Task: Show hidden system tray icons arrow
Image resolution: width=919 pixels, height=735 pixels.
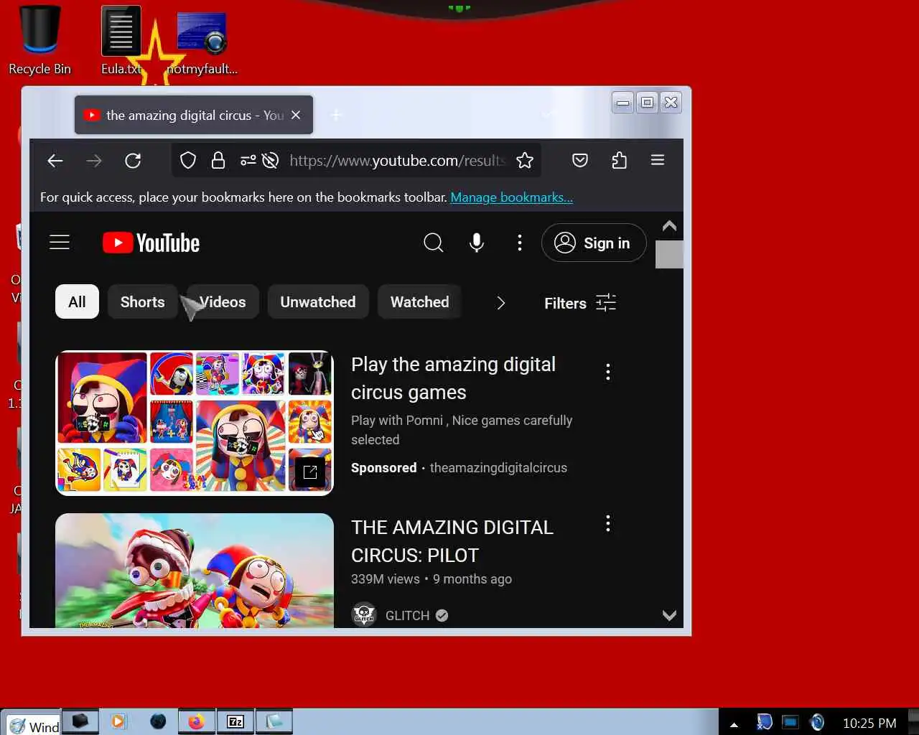Action: tap(734, 724)
